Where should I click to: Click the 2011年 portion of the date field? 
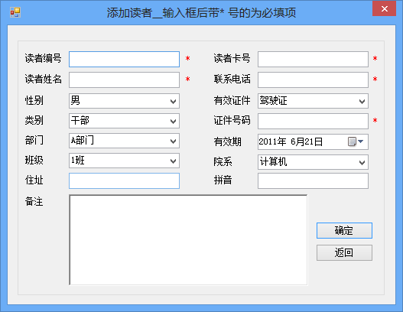(272, 141)
